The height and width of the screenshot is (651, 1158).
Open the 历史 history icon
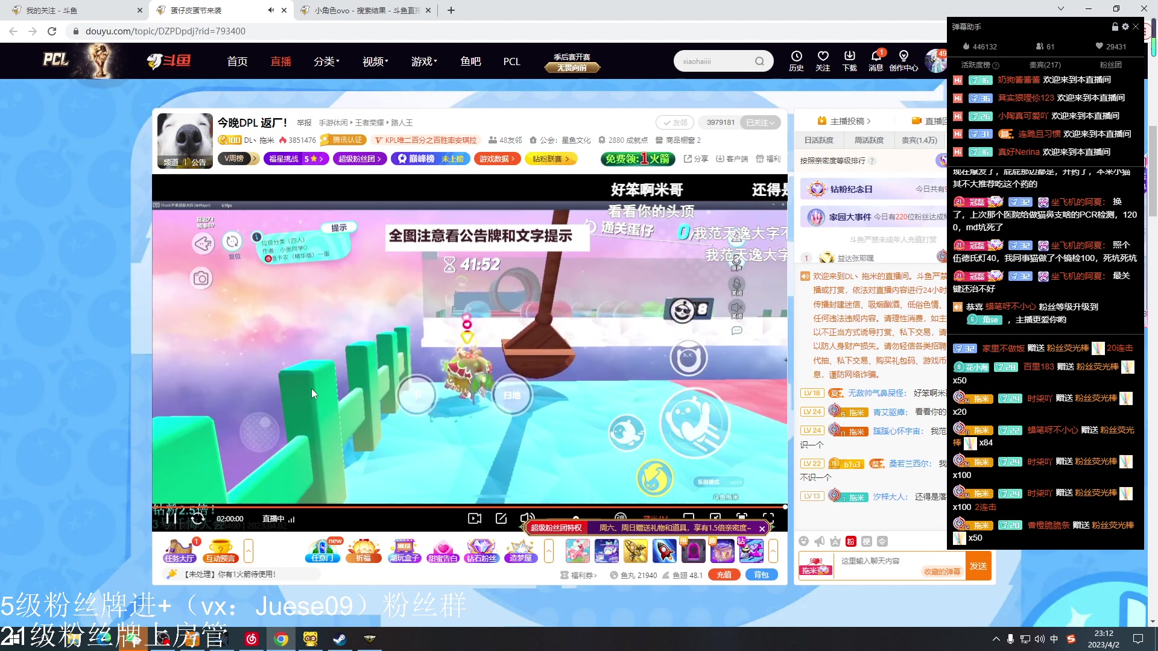click(x=797, y=61)
